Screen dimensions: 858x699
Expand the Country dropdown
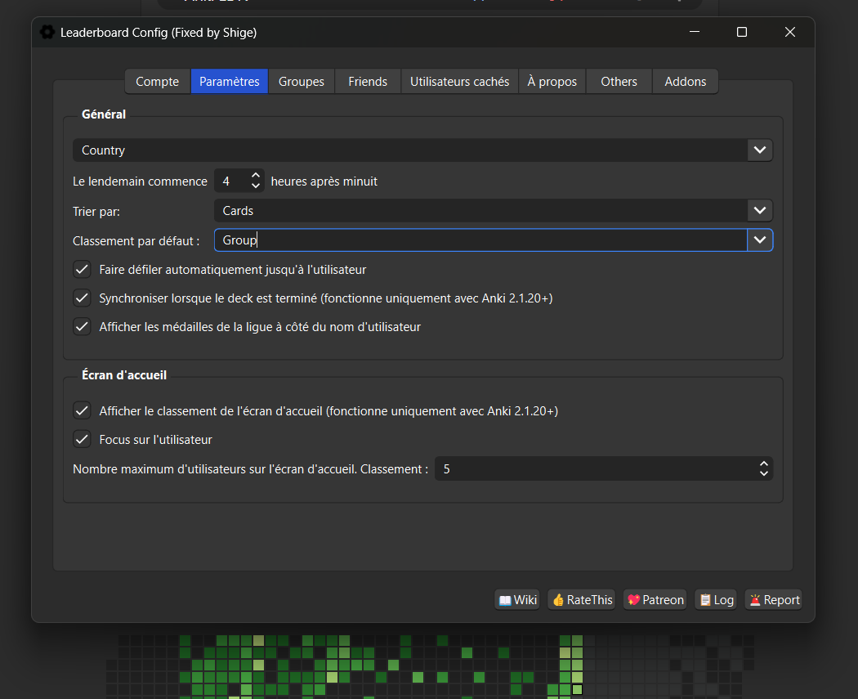[760, 150]
